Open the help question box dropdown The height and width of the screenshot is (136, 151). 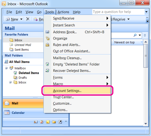pyautogui.click(x=146, y=12)
